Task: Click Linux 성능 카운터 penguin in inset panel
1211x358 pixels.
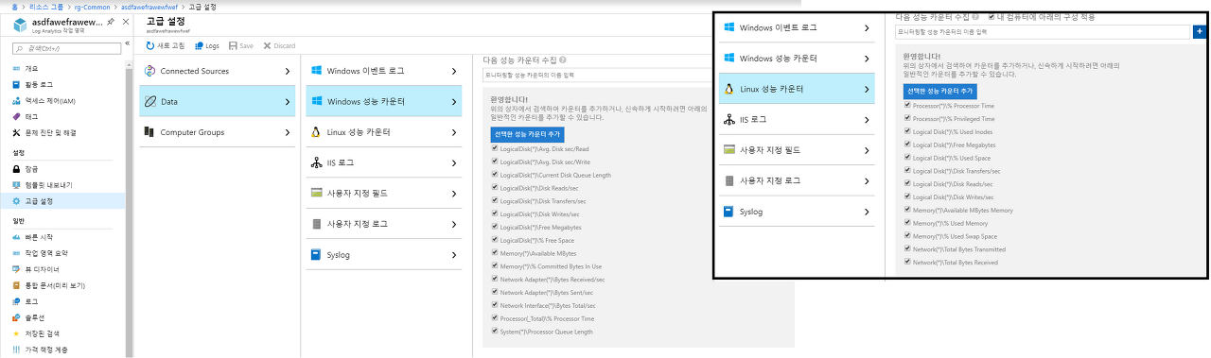Action: coord(728,89)
